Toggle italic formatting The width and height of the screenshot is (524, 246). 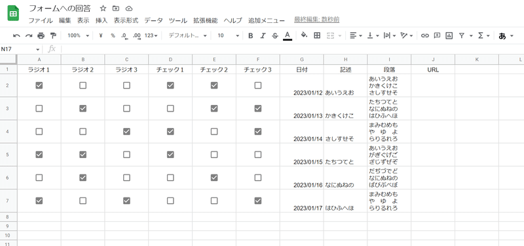tap(263, 35)
